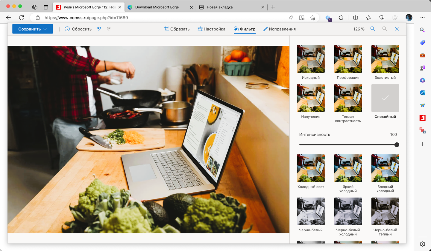Image resolution: width=431 pixels, height=251 pixels.
Task: Redo the image edit
Action: click(x=109, y=29)
